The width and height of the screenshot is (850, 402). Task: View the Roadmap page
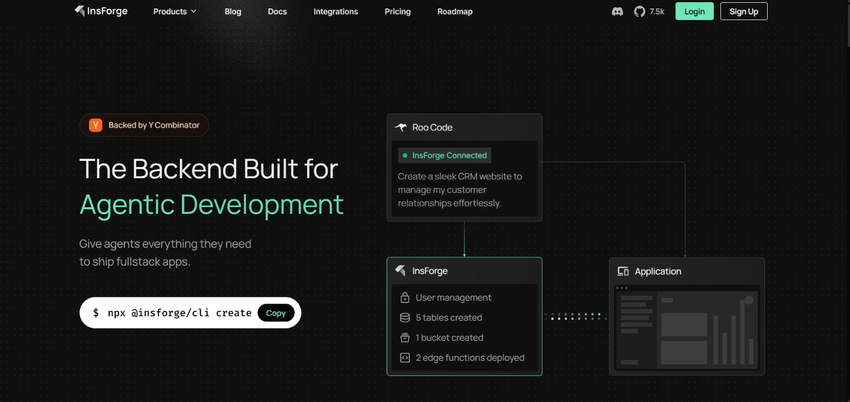pos(455,11)
